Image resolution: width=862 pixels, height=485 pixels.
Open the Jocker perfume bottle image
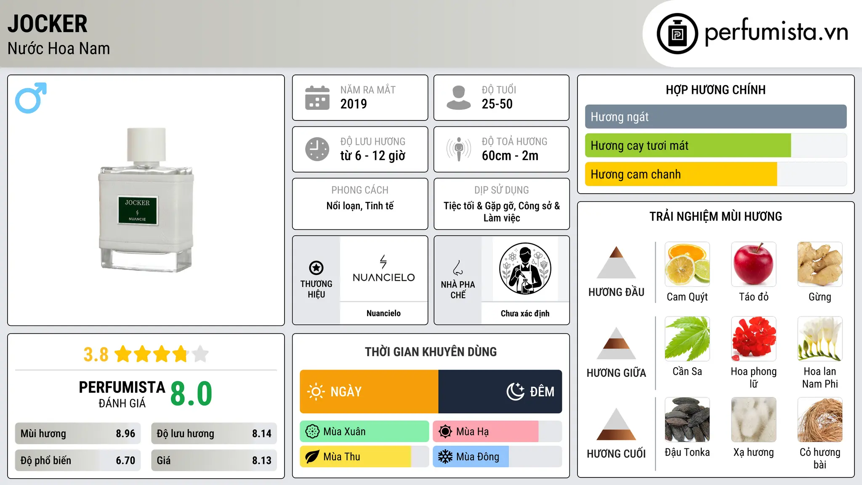tap(146, 200)
